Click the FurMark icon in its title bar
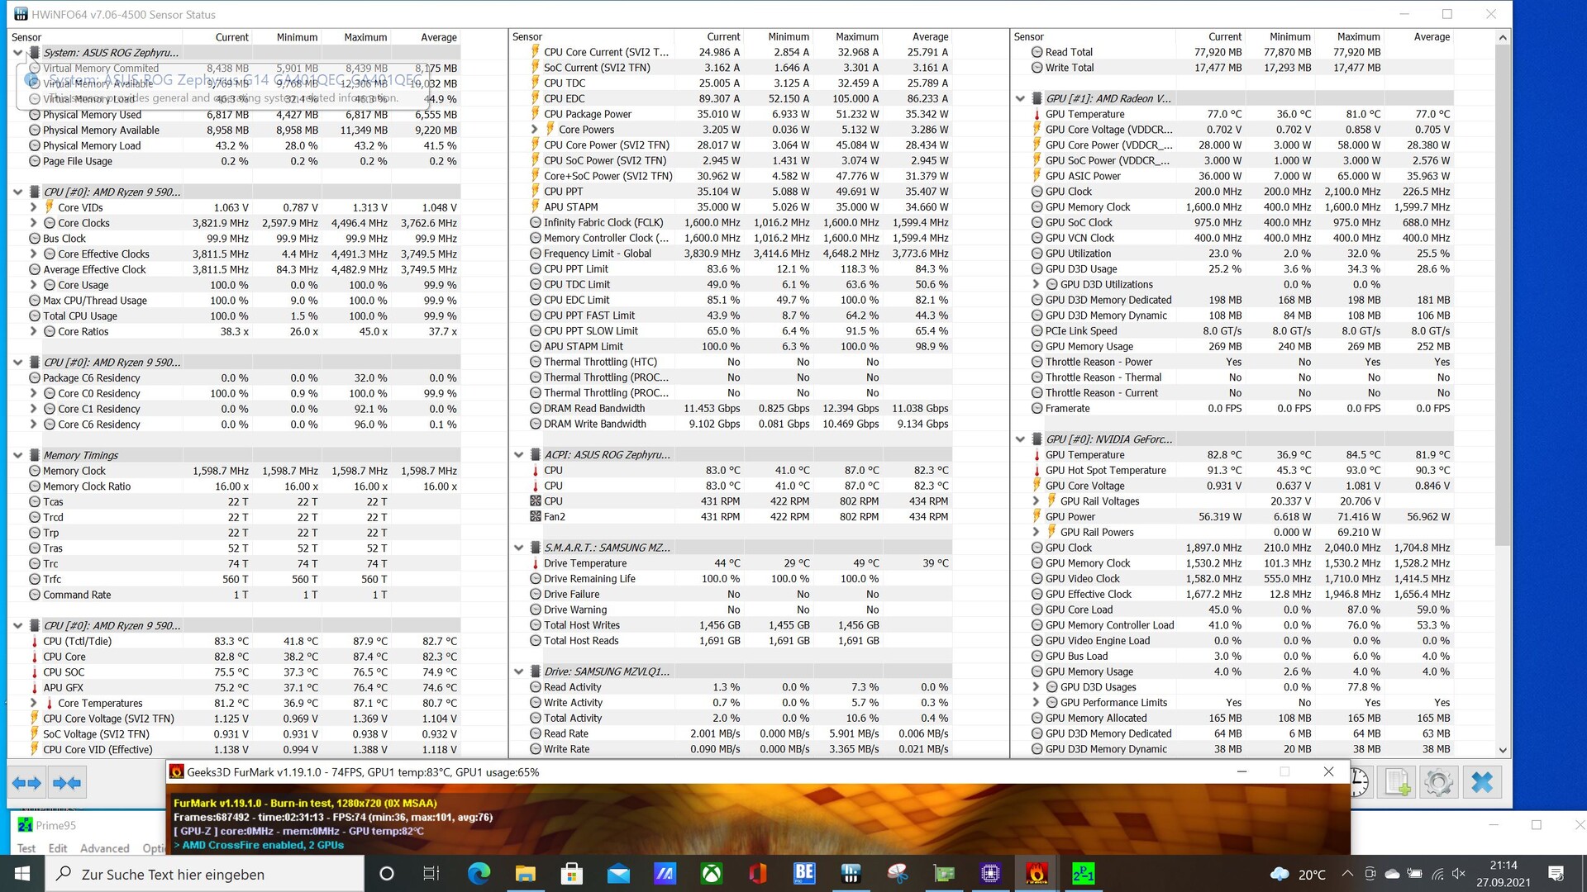This screenshot has width=1587, height=892. (x=176, y=772)
